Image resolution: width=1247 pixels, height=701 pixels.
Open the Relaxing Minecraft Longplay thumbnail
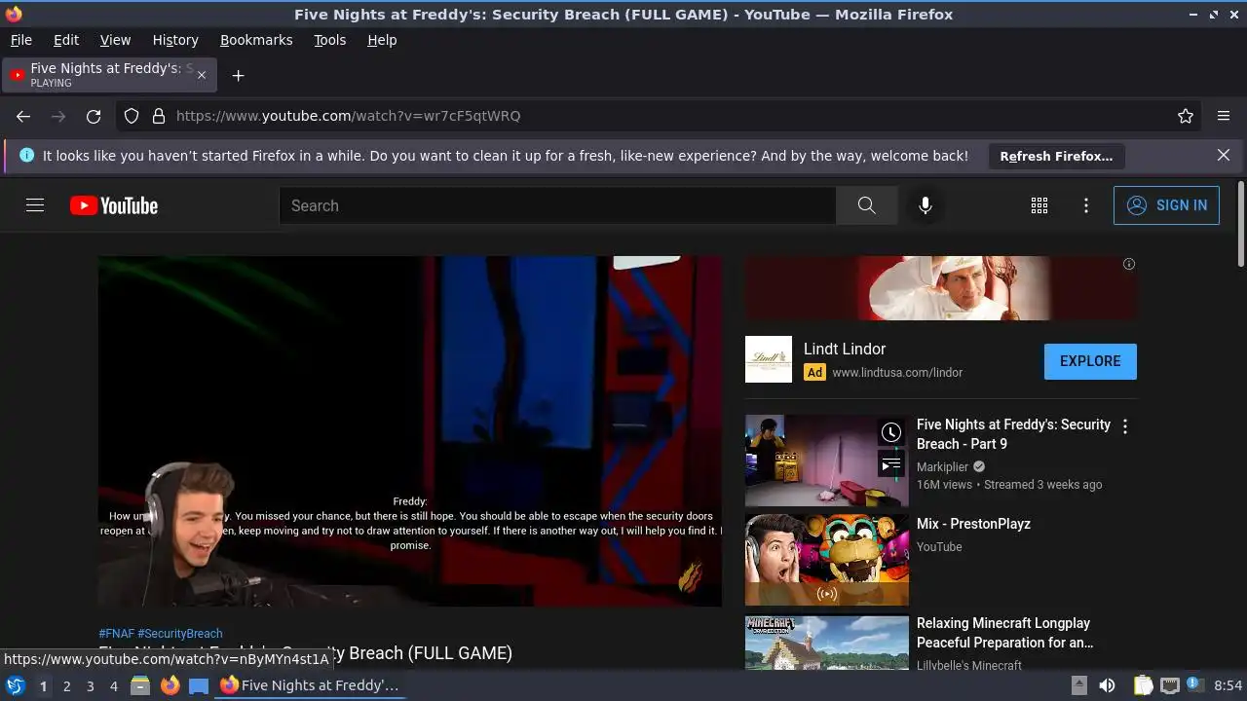(x=827, y=643)
